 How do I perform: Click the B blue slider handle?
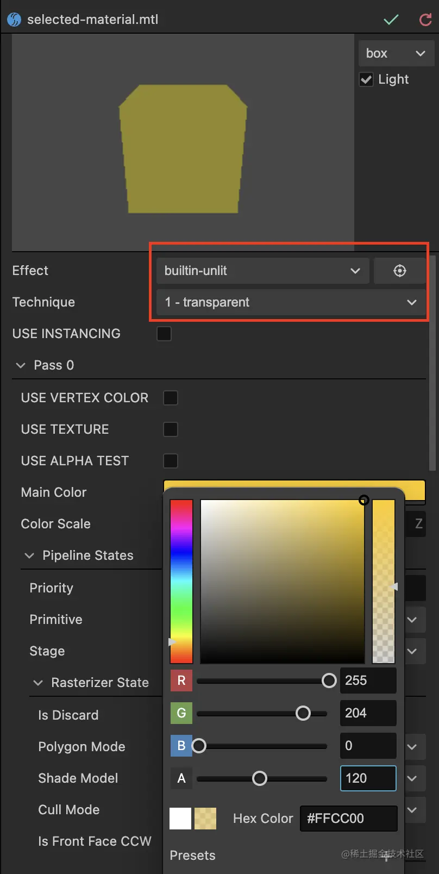[x=199, y=746]
